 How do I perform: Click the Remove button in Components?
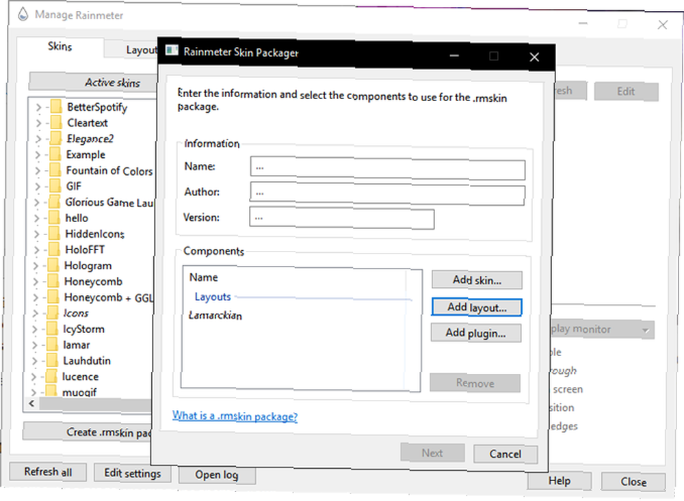coord(475,383)
